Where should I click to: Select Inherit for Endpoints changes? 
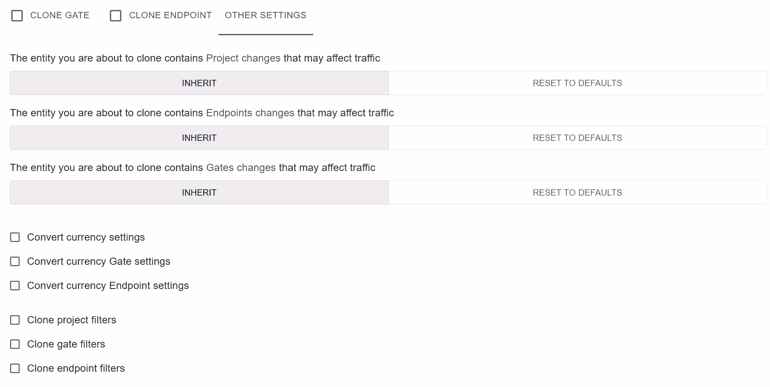point(199,138)
